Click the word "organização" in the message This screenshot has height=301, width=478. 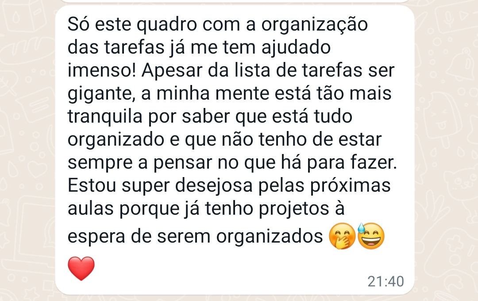tap(314, 25)
